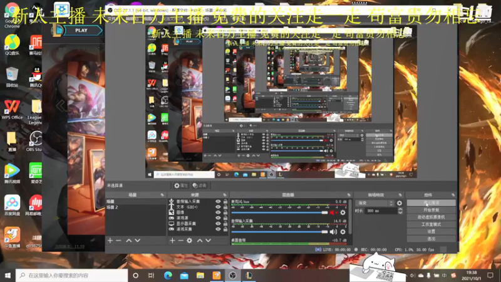501x282 pixels.
Task: Remove selected source with minus icon
Action: tap(181, 241)
